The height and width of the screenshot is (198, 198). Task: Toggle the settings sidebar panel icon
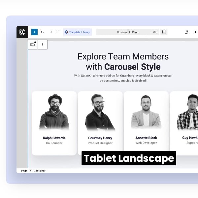coord(194,32)
